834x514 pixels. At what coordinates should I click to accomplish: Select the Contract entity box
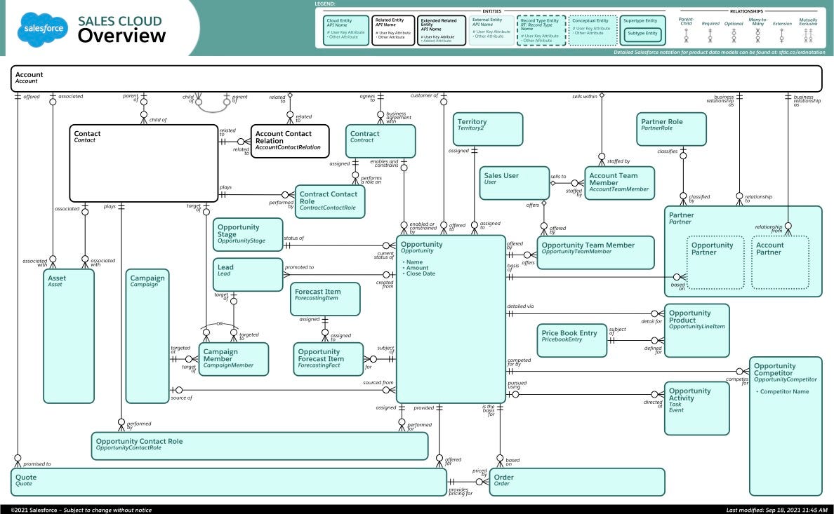coord(380,141)
